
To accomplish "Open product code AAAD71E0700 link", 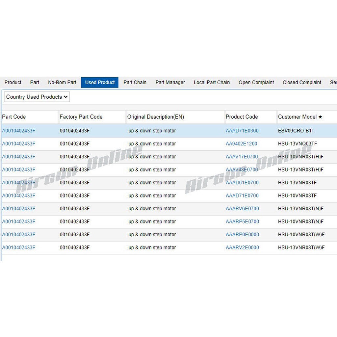I will [242, 196].
